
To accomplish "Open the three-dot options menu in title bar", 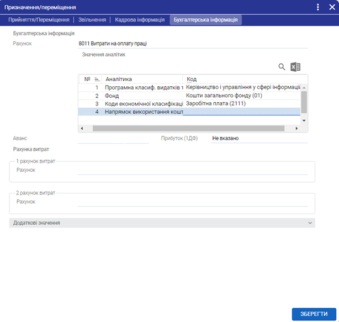I will (x=318, y=7).
